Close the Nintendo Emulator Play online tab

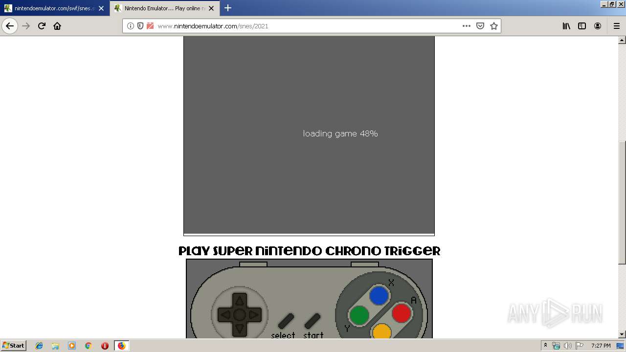[x=211, y=8]
